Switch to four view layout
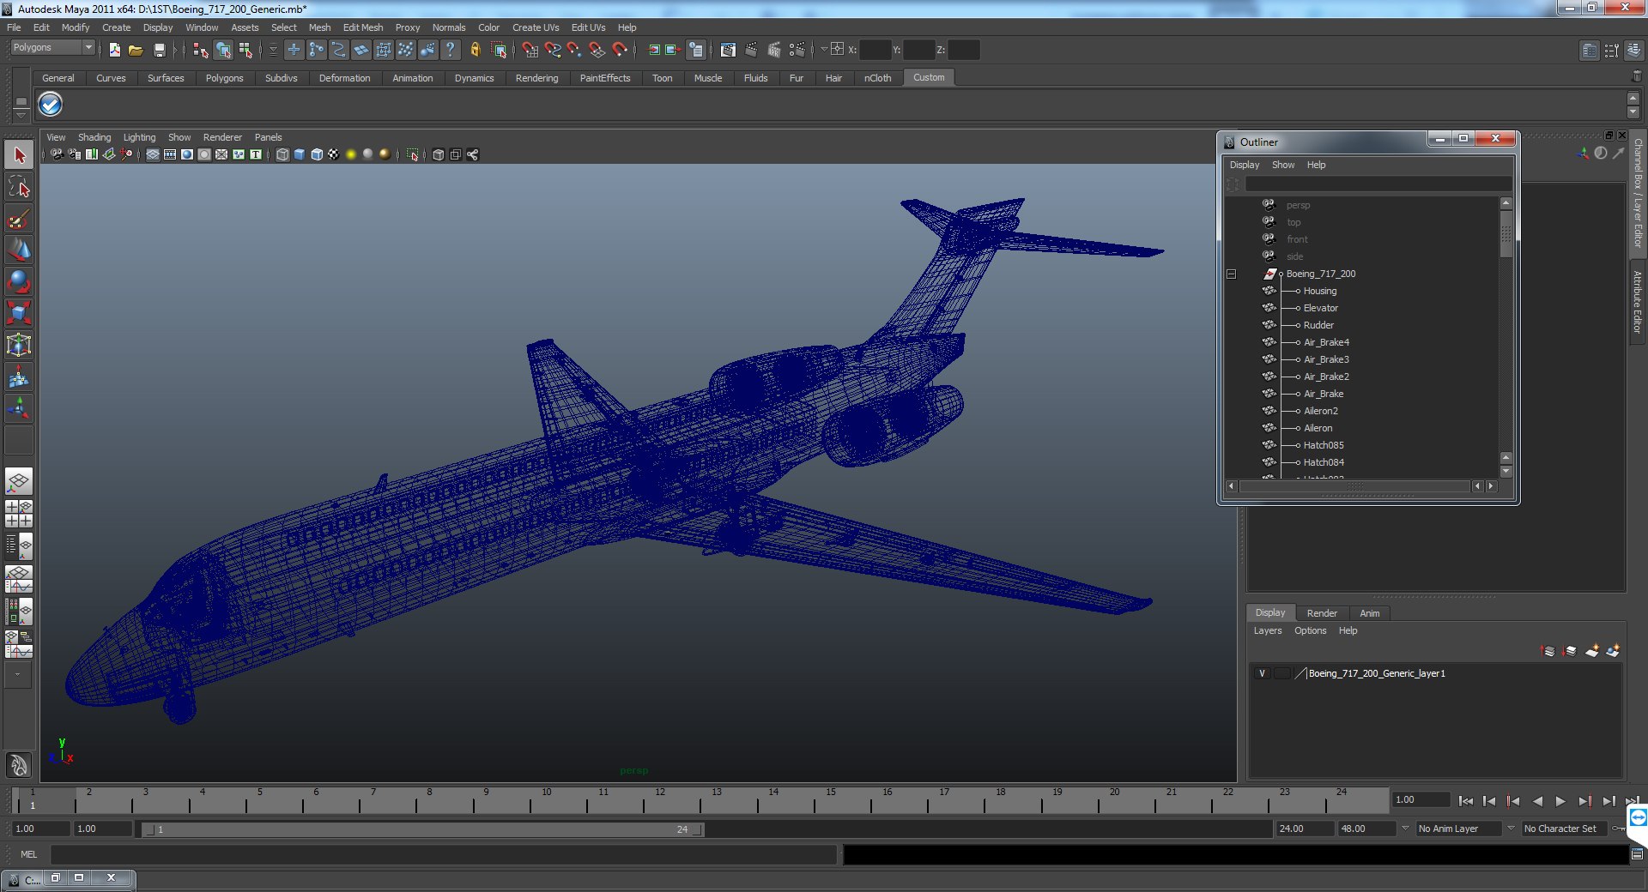 point(19,514)
